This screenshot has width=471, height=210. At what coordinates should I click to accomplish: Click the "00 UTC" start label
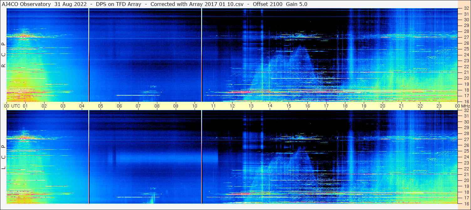pos(12,106)
